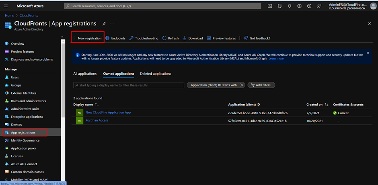
Task: Sort by Display name column
Action: click(86, 105)
